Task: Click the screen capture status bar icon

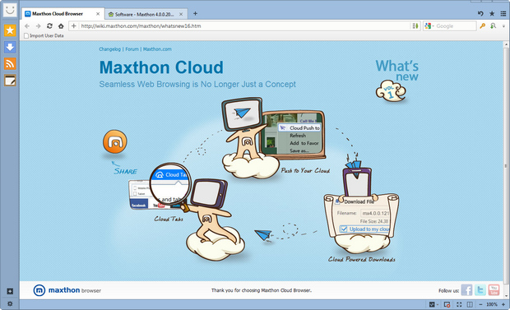Action: tap(447, 304)
